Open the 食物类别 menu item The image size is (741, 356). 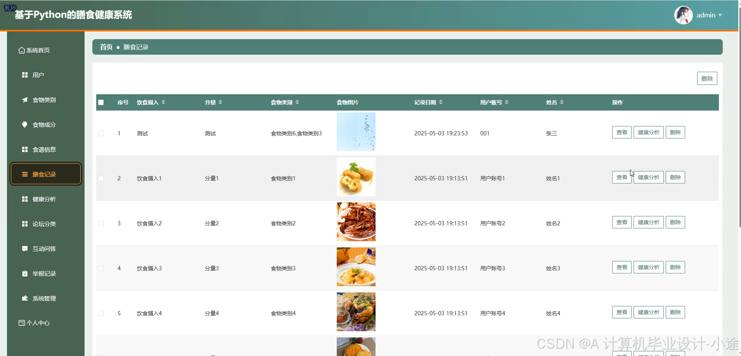coord(46,100)
